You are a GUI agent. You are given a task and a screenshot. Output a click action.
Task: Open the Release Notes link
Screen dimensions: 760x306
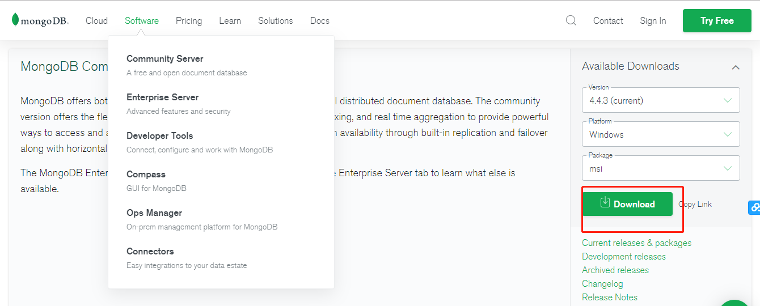pos(610,297)
